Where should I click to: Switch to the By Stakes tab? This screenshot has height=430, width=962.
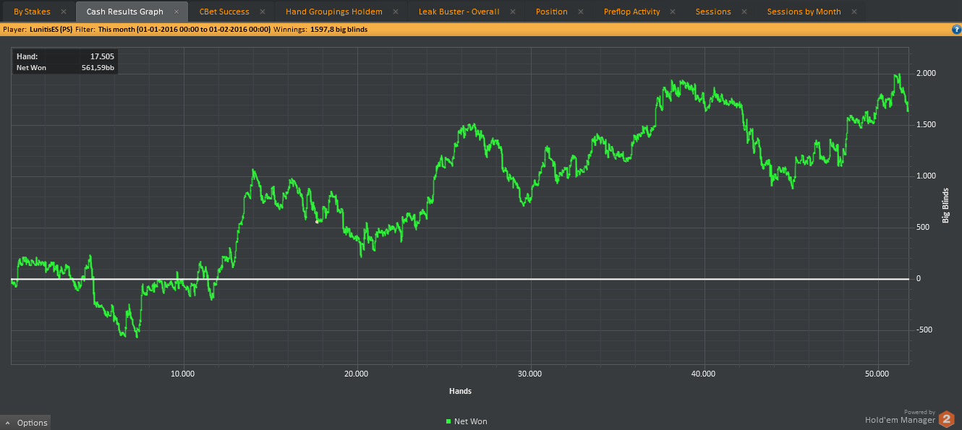pos(32,12)
